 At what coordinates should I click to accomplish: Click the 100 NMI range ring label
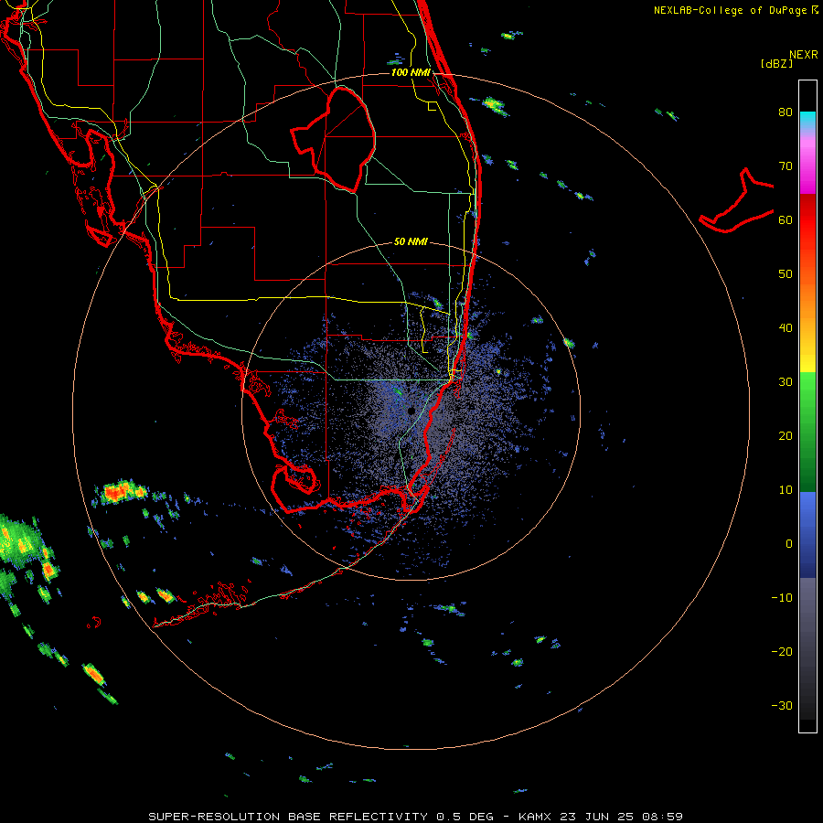pos(411,72)
